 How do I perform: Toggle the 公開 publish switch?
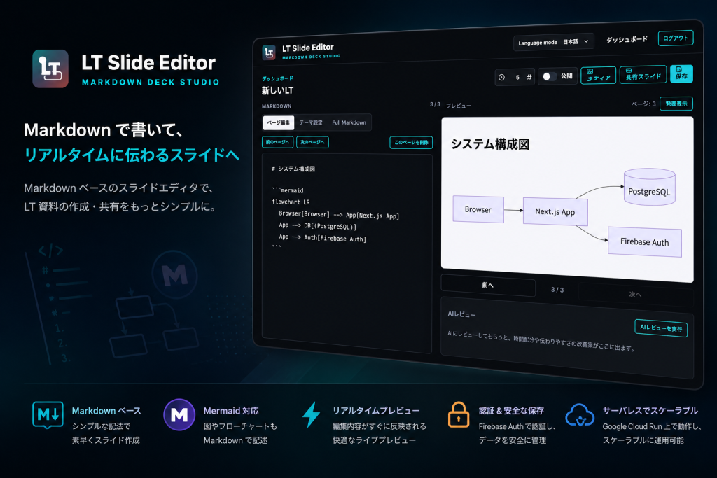pyautogui.click(x=549, y=76)
